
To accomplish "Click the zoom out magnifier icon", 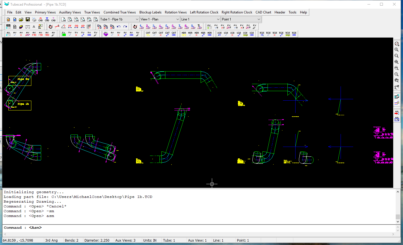I will click(397, 68).
